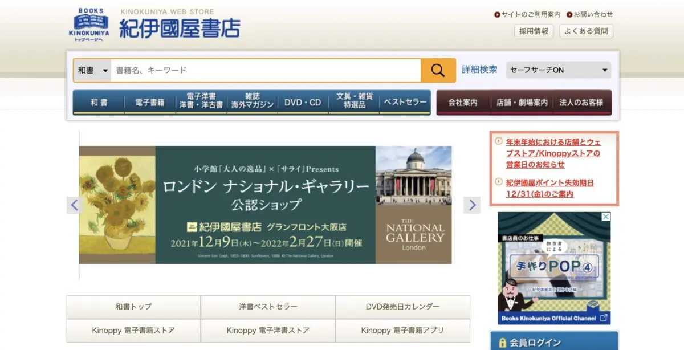
Task: Advance to the next banner slide arrow
Action: tap(471, 205)
